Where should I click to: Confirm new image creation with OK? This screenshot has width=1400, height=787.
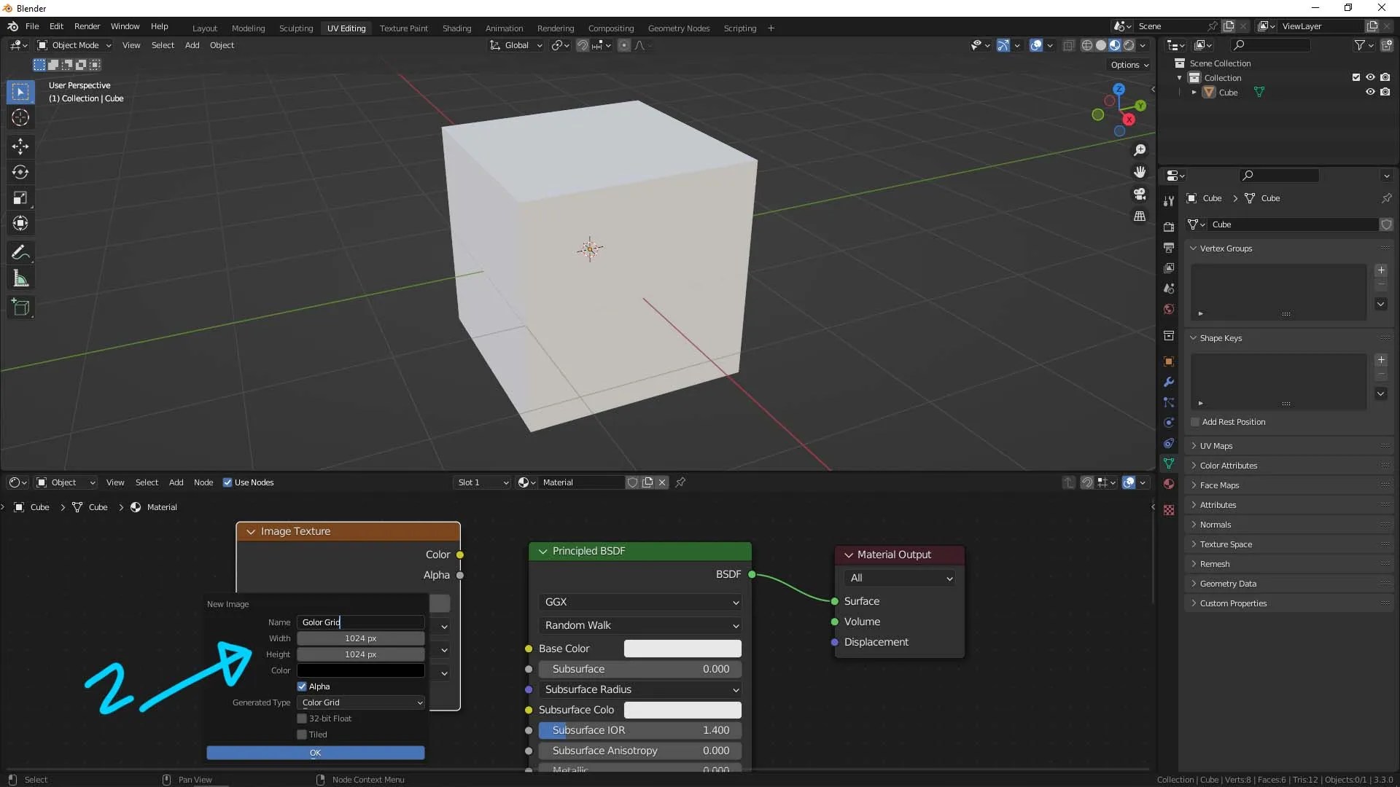click(x=314, y=753)
